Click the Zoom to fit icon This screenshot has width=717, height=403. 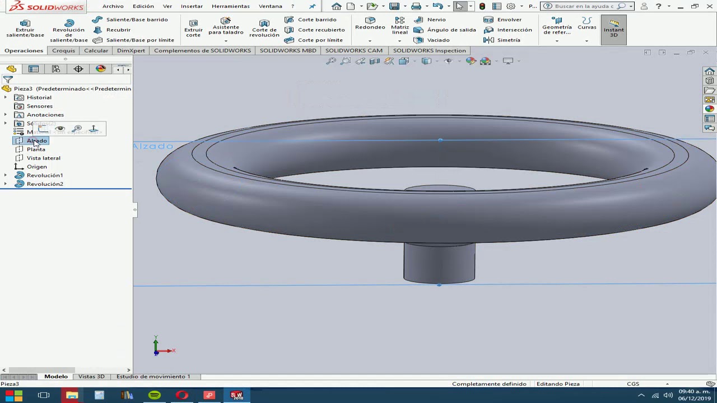(331, 61)
